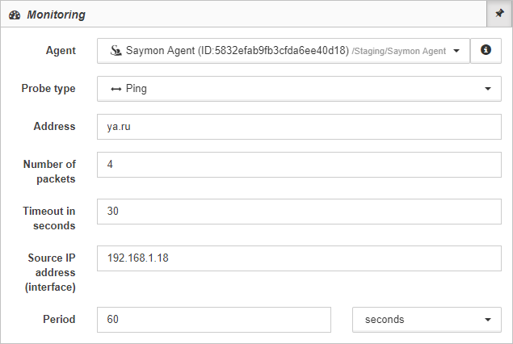Click the Monitoring dashboard gauge icon
This screenshot has height=344, width=513.
point(15,15)
